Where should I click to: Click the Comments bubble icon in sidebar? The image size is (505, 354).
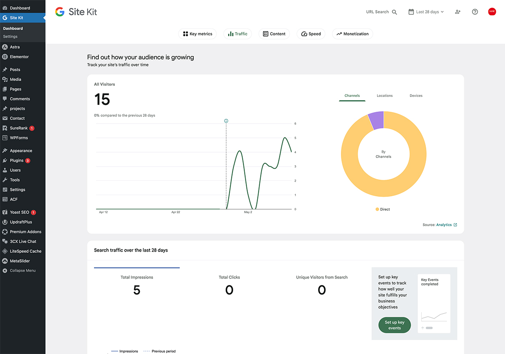(5, 99)
